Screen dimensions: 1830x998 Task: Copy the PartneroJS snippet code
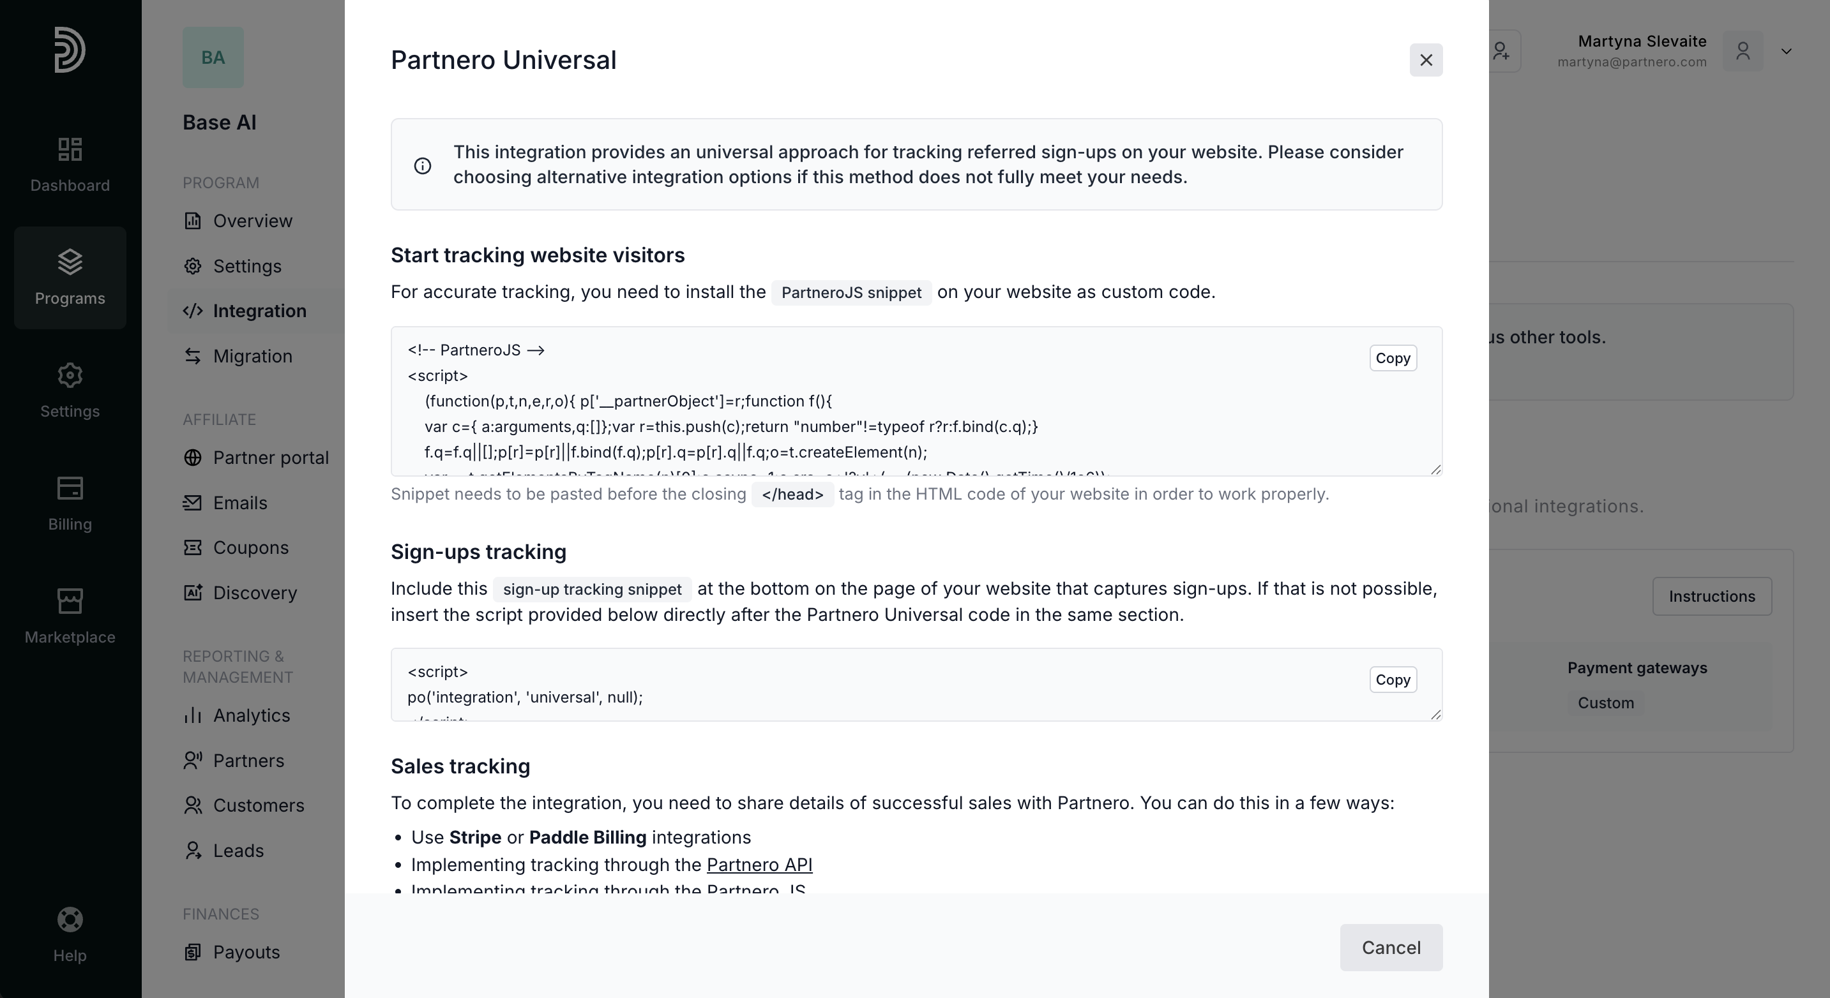click(x=1393, y=359)
